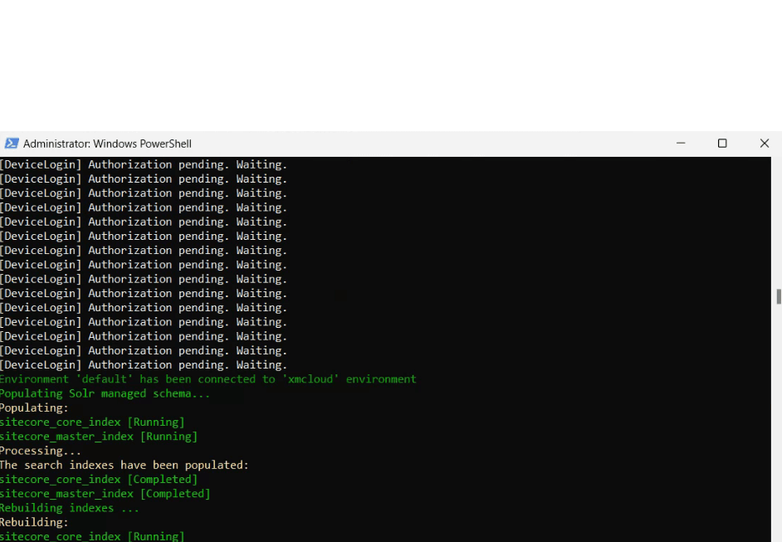
Task: Click the close window icon
Action: coord(764,143)
